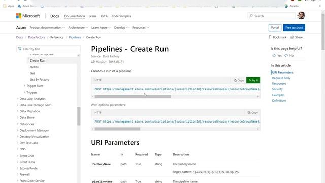Copy the first HTTP code block
The width and height of the screenshot is (325, 183).
239,80
